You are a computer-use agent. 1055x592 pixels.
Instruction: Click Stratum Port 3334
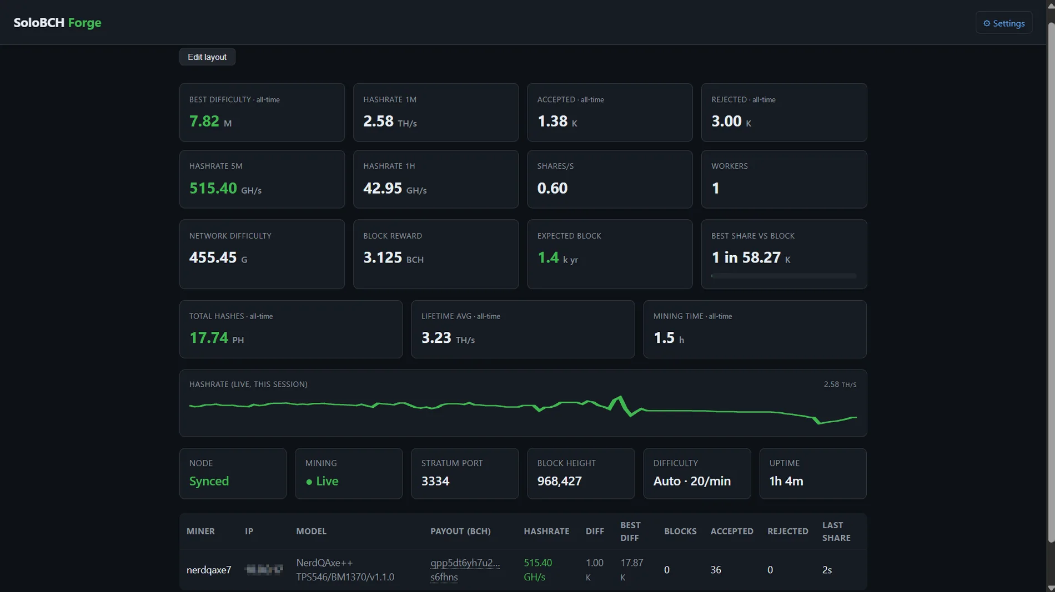pos(465,473)
